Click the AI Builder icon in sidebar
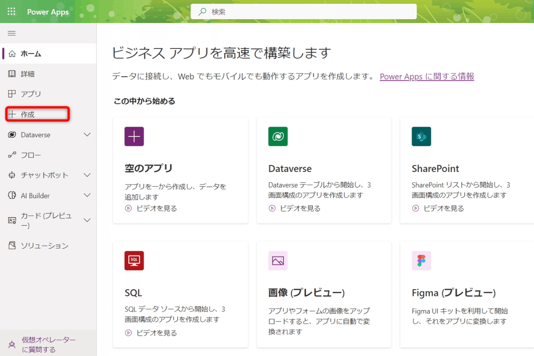 click(12, 196)
